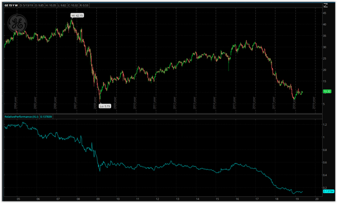Viewport: 337px width, 203px height.
Task: Select the GE 15 Y W chart title
Action: point(11,5)
